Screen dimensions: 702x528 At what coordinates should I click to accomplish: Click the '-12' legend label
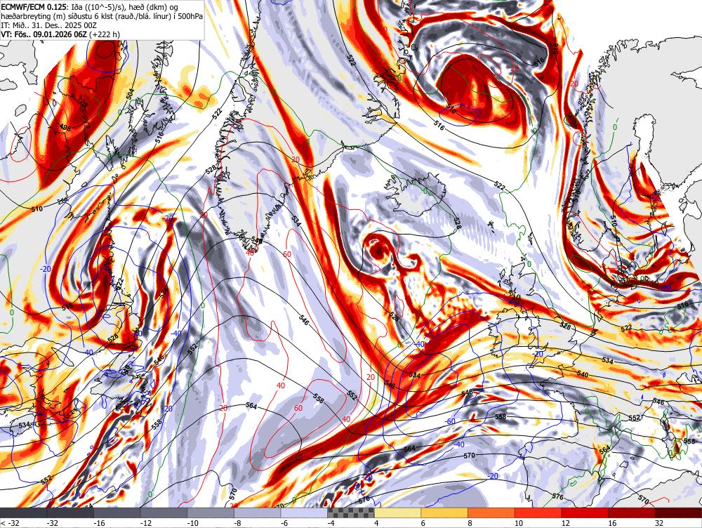(x=145, y=523)
